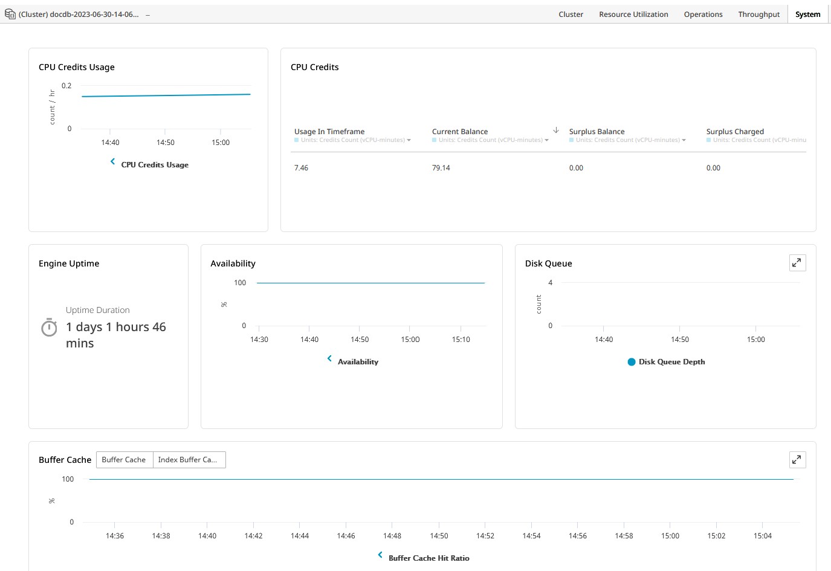Toggle the Disk Queue Depth series label
This screenshot has width=831, height=571.
(x=671, y=362)
